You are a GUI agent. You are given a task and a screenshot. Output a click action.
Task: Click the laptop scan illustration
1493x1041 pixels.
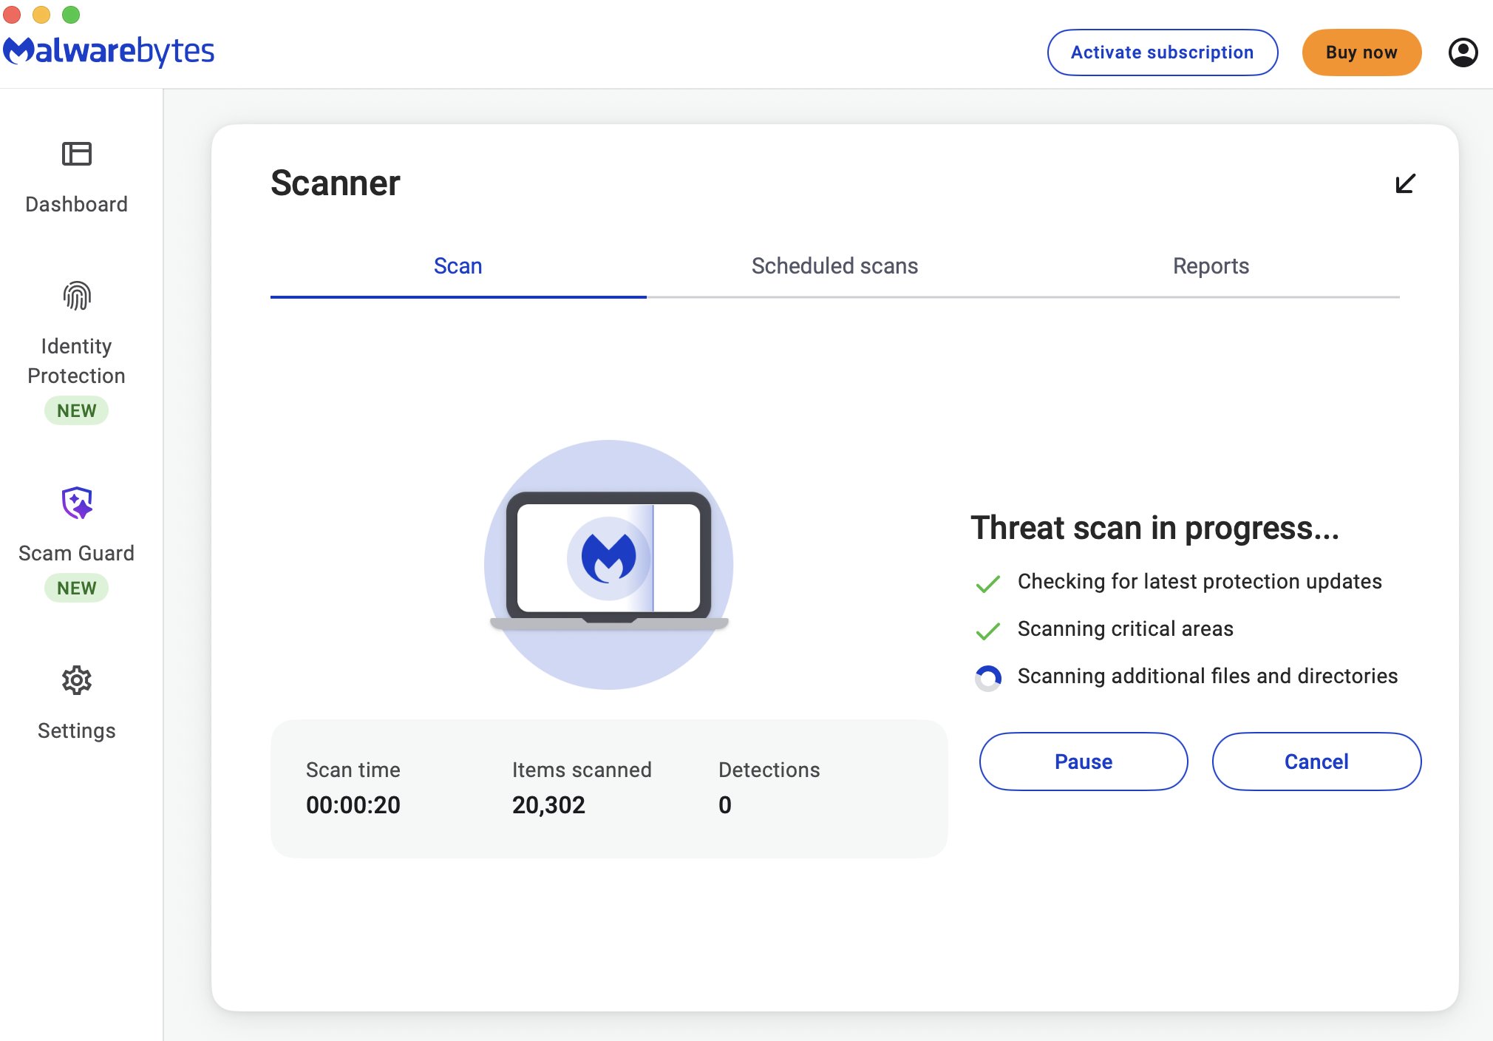pyautogui.click(x=609, y=565)
